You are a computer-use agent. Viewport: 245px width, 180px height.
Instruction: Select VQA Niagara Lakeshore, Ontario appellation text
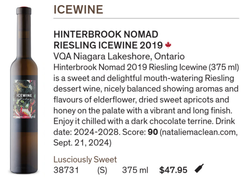click(x=119, y=56)
